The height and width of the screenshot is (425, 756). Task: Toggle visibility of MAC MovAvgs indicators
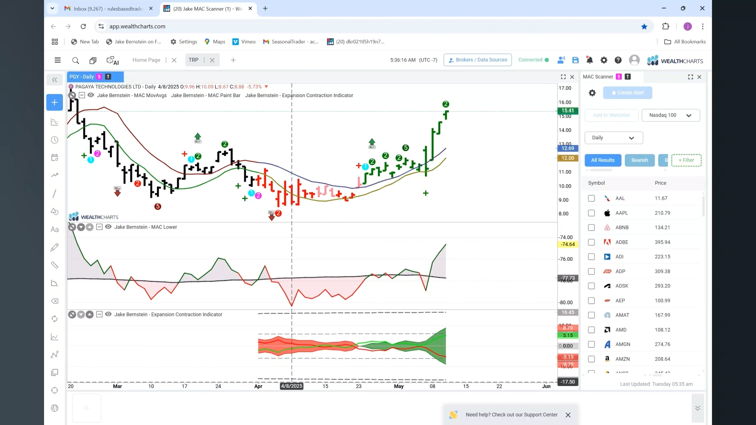(91, 95)
